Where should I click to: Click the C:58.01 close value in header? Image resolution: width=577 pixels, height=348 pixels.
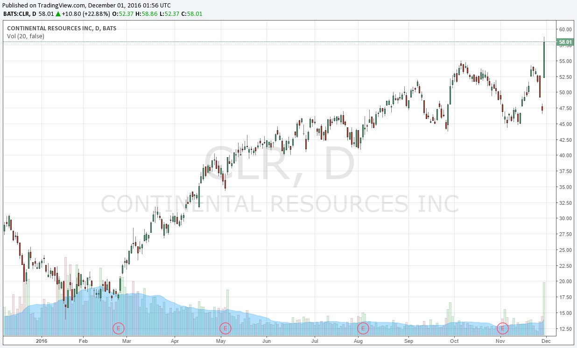[x=192, y=14]
